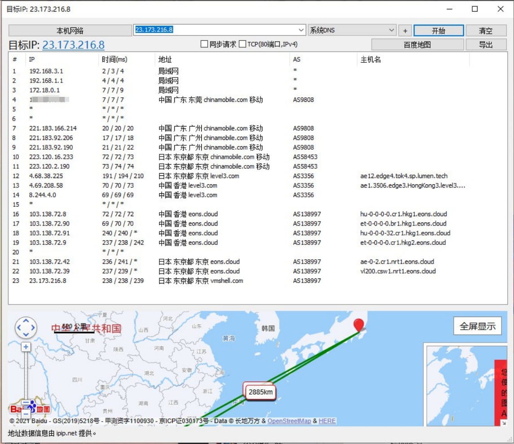Toggle the TCP(80端口,IPv4) checkbox

243,44
